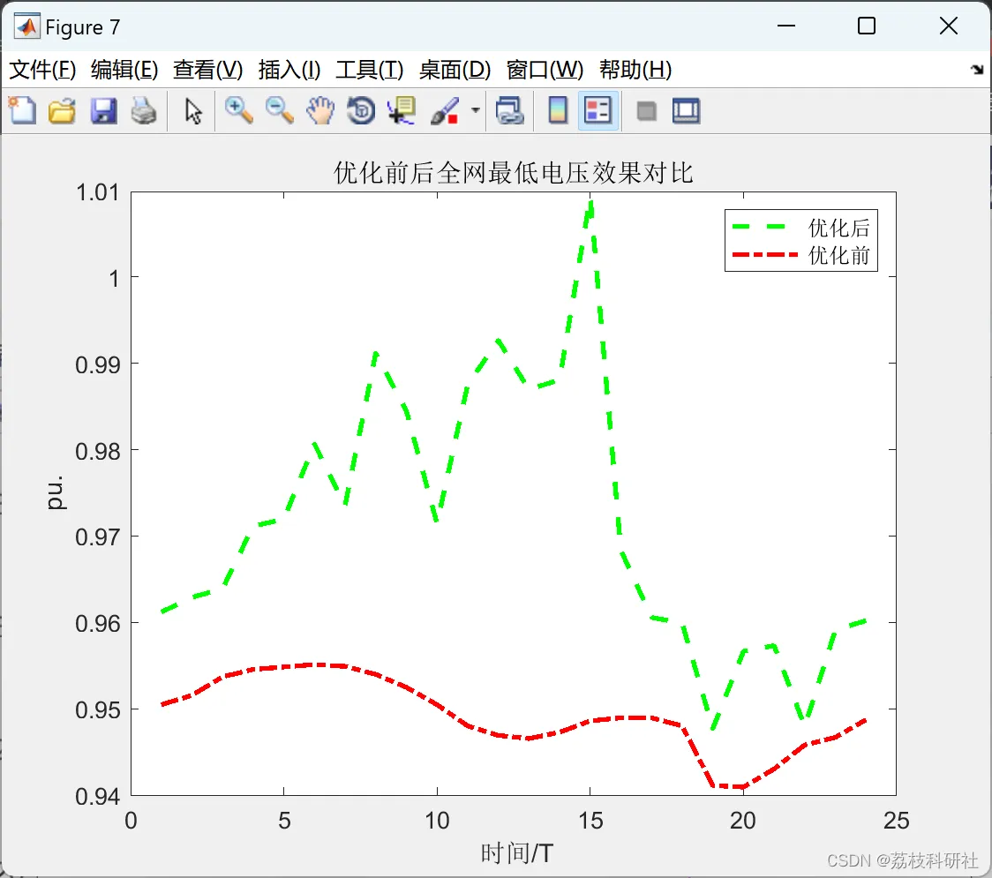Open the 桌面(D) menu
Screen dimensions: 992x878
click(x=455, y=70)
